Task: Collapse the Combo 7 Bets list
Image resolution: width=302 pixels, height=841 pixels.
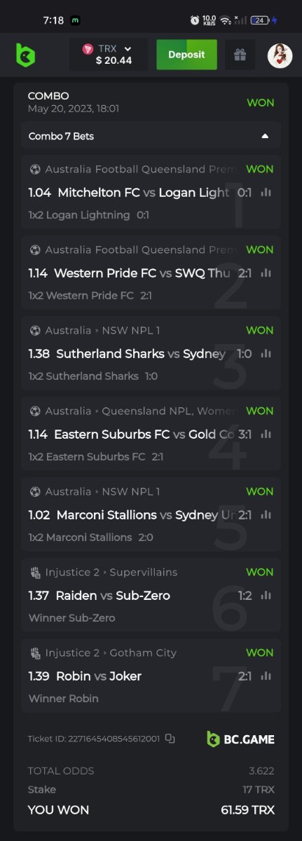Action: 265,136
